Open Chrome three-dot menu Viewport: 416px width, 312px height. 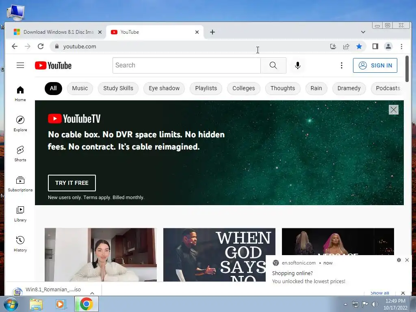pyautogui.click(x=401, y=46)
